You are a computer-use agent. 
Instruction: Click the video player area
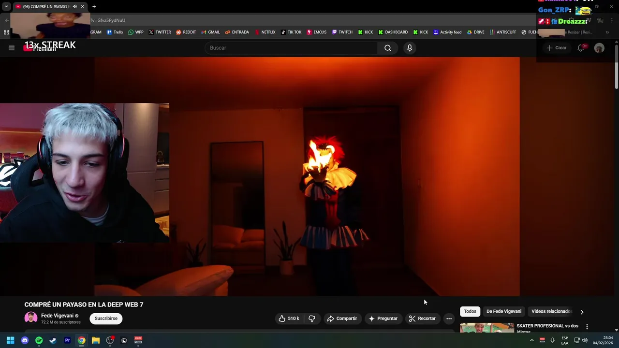[307, 176]
